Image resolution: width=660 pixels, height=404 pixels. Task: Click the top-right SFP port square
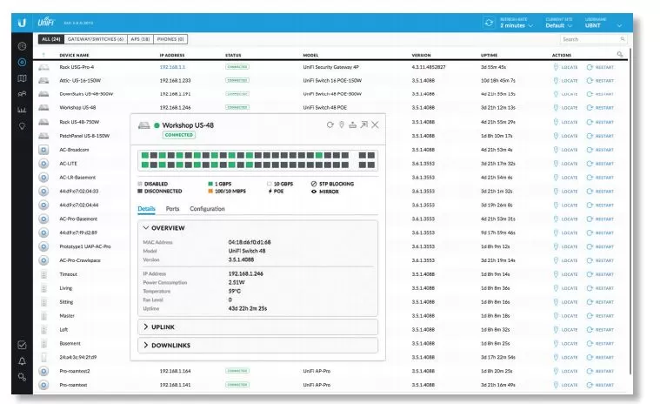pyautogui.click(x=370, y=156)
